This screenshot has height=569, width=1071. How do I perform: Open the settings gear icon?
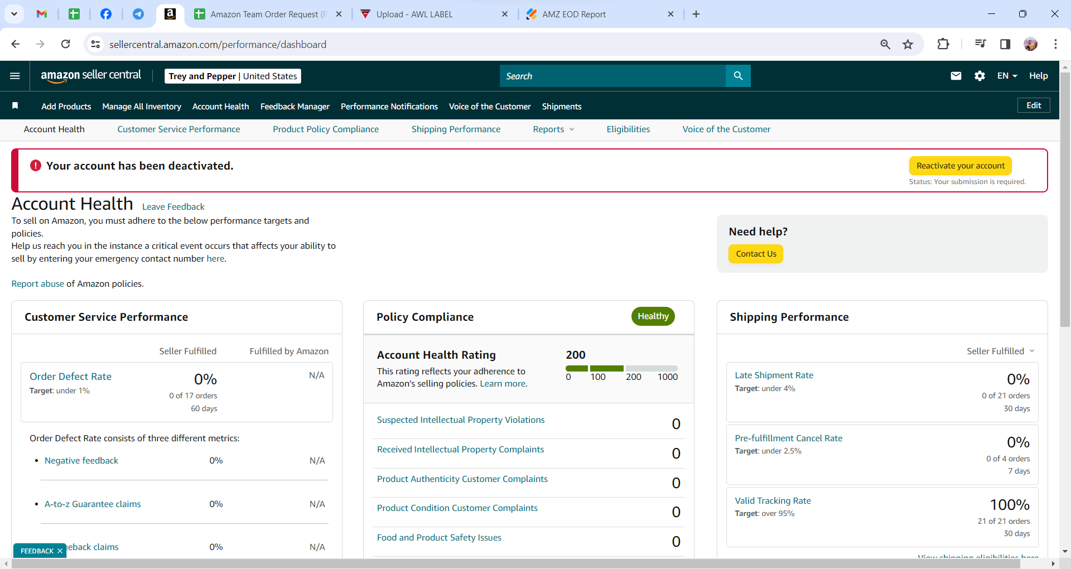980,76
